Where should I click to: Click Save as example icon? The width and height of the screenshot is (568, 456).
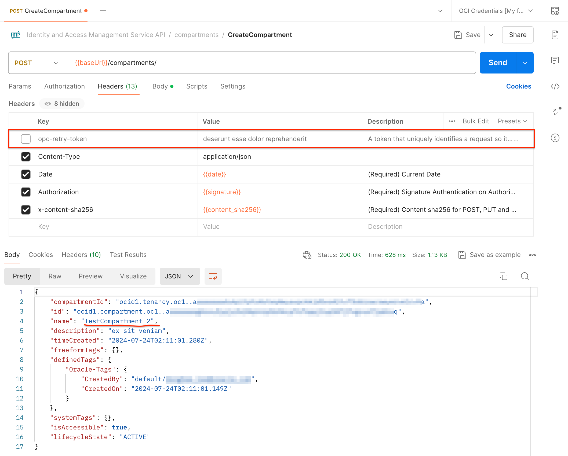[x=462, y=255]
